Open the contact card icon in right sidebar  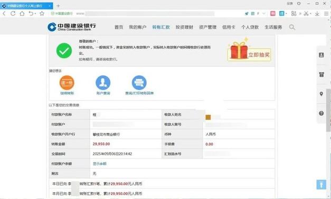[321, 55]
